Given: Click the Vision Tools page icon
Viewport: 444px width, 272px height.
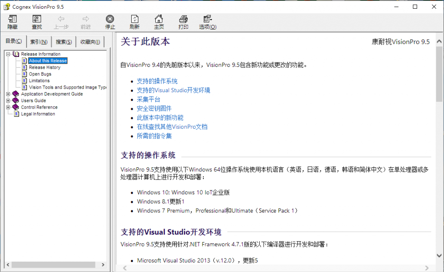Looking at the screenshot, I should (25, 87).
